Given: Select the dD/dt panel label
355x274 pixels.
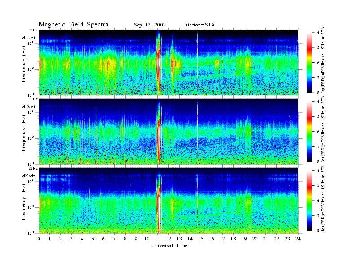Looking at the screenshot, I should click(x=29, y=107).
